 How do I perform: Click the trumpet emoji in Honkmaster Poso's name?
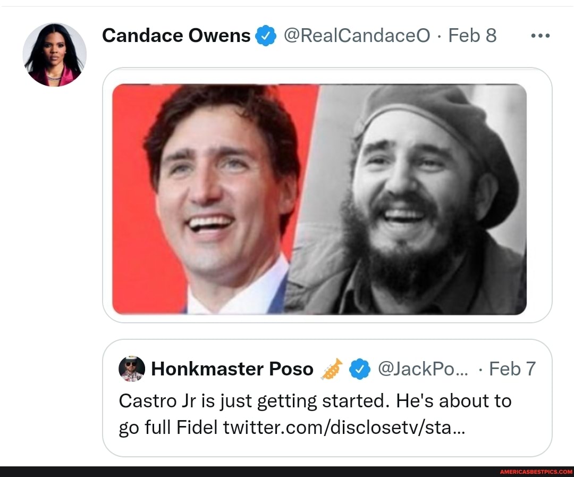tap(332, 369)
